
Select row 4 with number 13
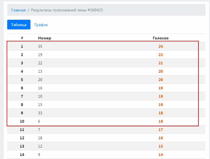(x=40, y=71)
